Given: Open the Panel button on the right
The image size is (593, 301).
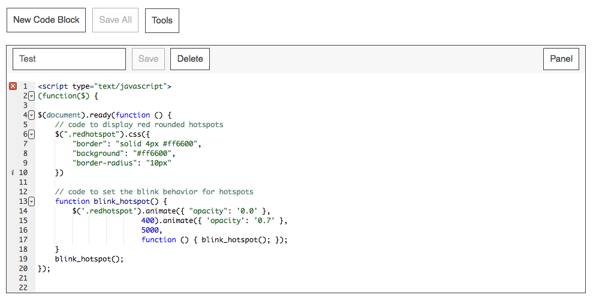Looking at the screenshot, I should pyautogui.click(x=561, y=59).
